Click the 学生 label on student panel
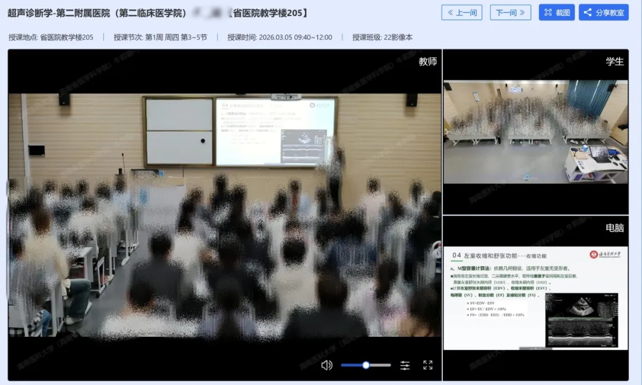The width and height of the screenshot is (642, 385). pyautogui.click(x=615, y=61)
